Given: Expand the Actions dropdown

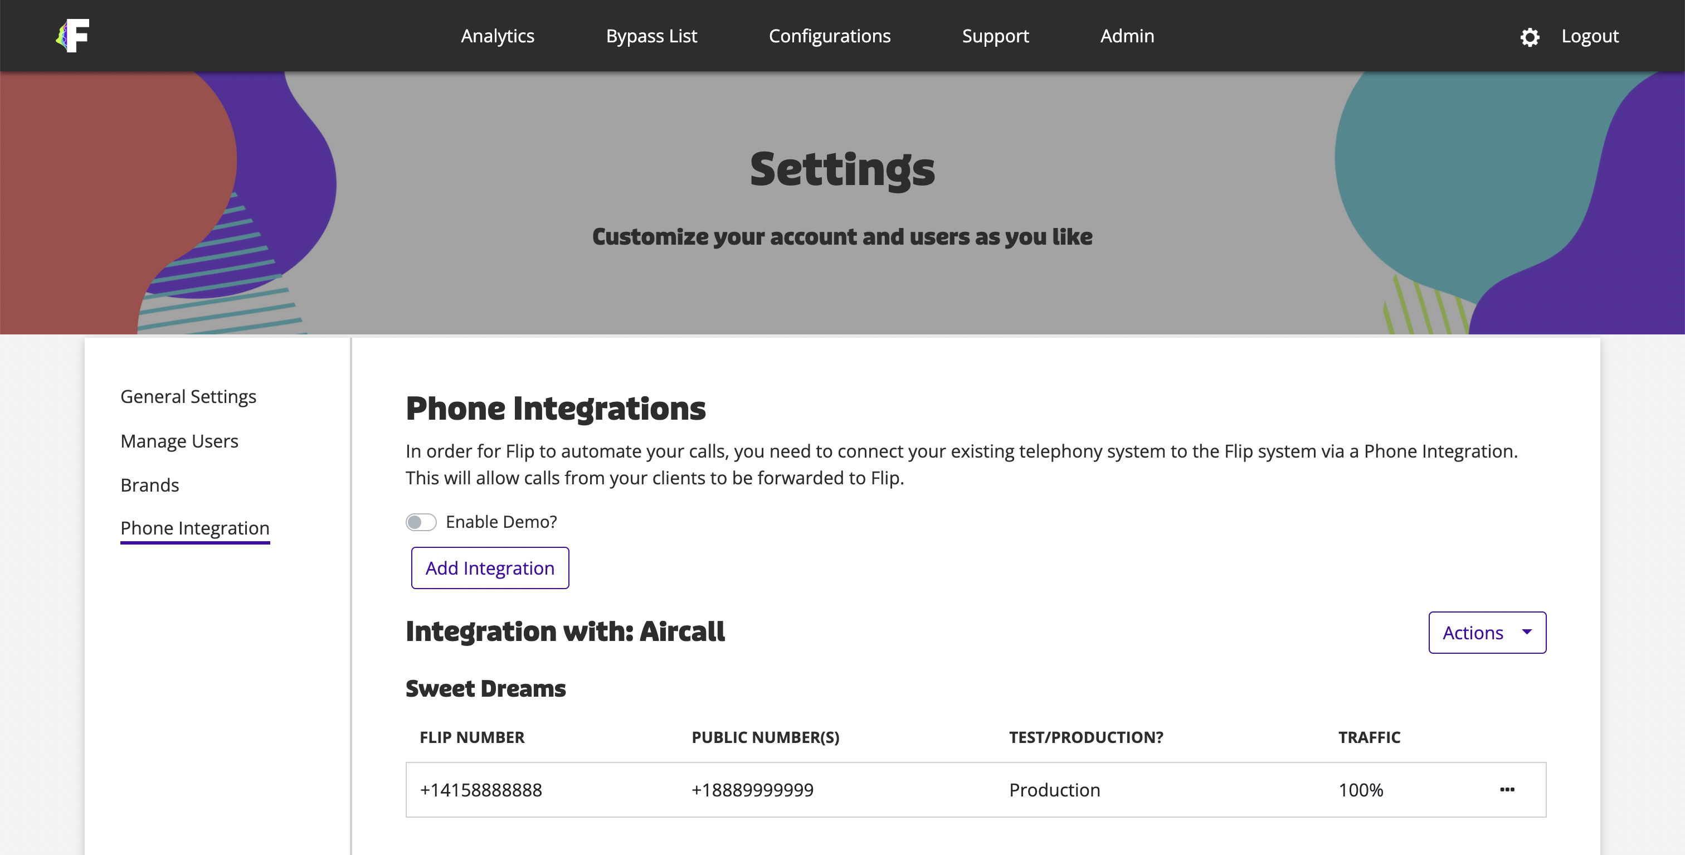Looking at the screenshot, I should (x=1486, y=633).
